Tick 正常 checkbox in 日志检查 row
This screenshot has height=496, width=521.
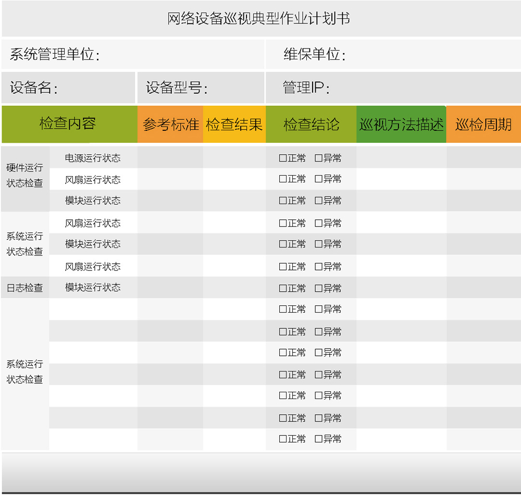pyautogui.click(x=283, y=288)
